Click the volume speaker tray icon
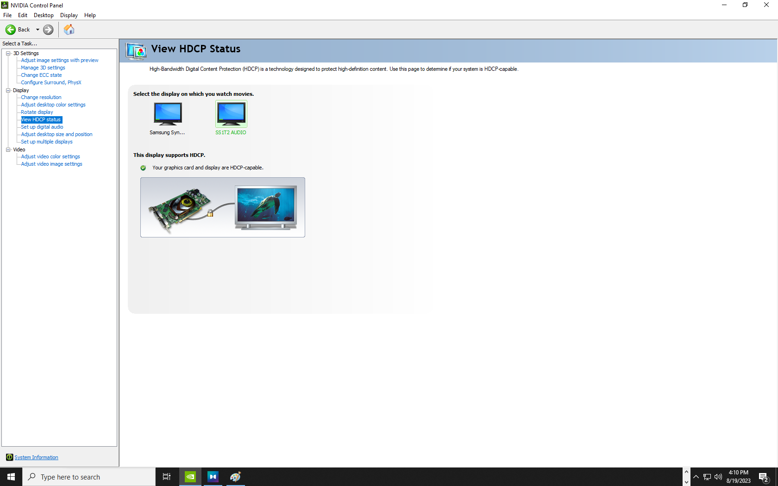 [718, 477]
